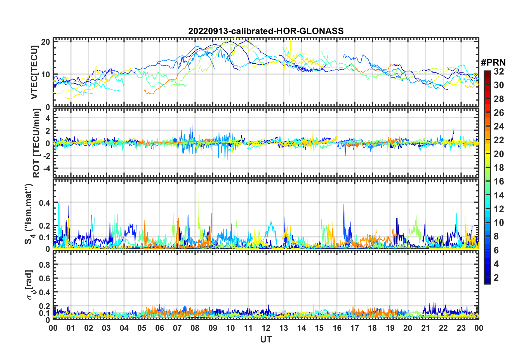Click the "10" tick on the VTEC axis
Image resolution: width=532 pixels, height=355 pixels.
46,75
